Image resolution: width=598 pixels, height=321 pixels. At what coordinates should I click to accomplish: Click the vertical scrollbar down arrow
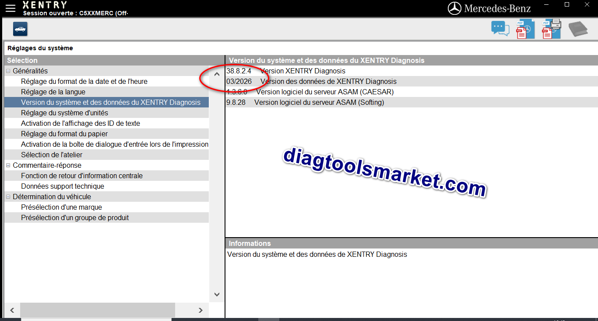[217, 294]
